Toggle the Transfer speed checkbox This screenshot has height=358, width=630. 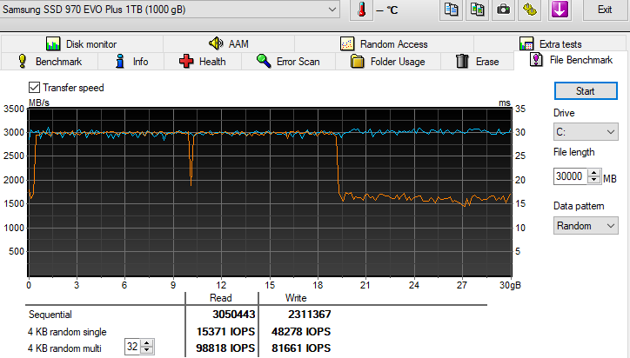pyautogui.click(x=34, y=88)
